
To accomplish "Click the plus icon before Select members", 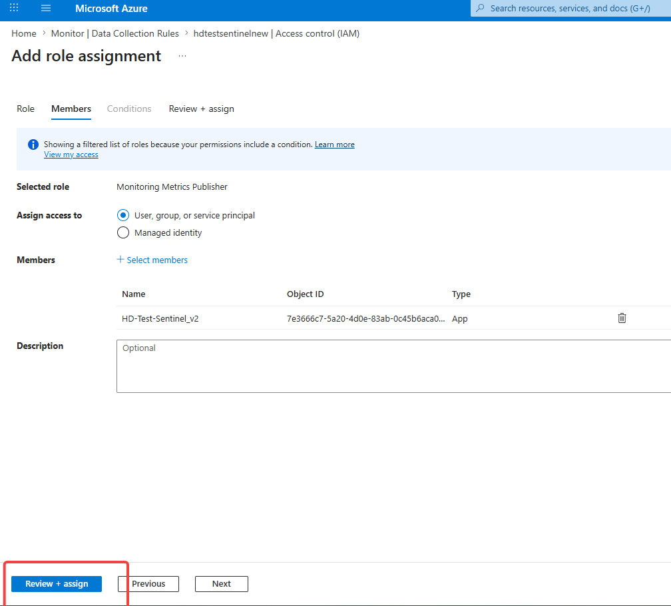I will click(x=120, y=259).
